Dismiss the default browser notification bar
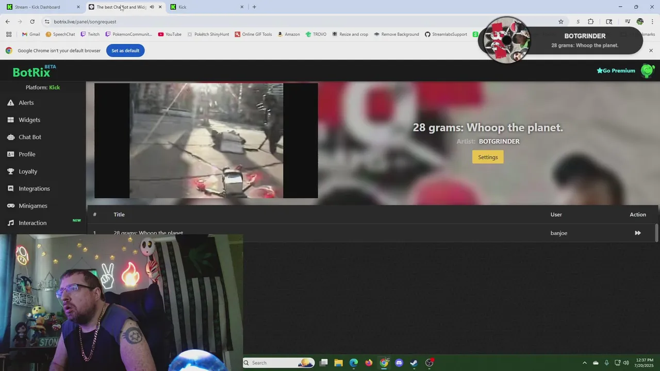This screenshot has width=660, height=371. [x=651, y=50]
